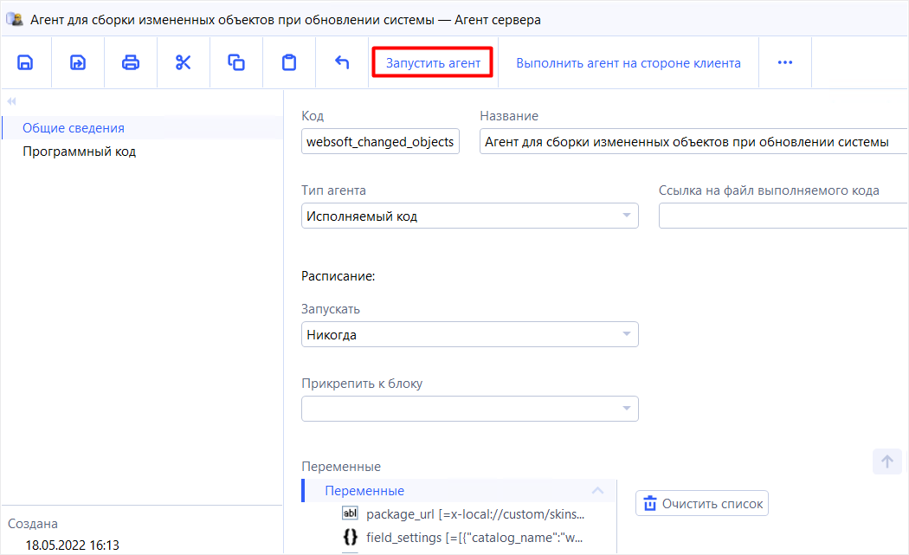This screenshot has width=909, height=555.
Task: Click Запустить агент
Action: tap(432, 61)
